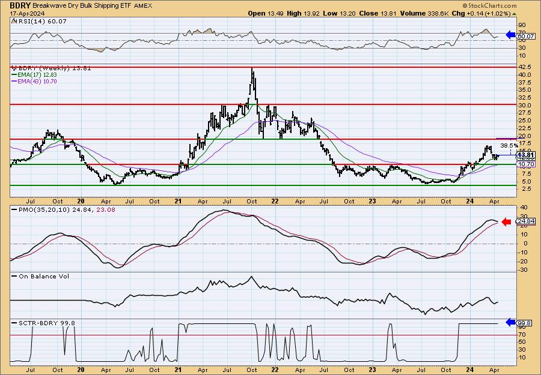This screenshot has height=375, width=541.
Task: Click year 22 on the bottom time axis
Action: pyautogui.click(x=275, y=370)
